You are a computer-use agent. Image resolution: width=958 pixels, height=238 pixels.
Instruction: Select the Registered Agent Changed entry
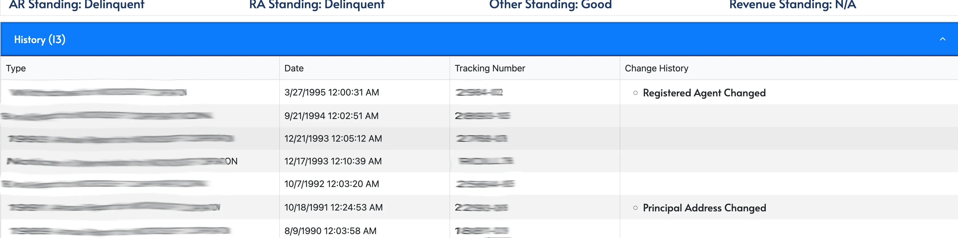(704, 93)
